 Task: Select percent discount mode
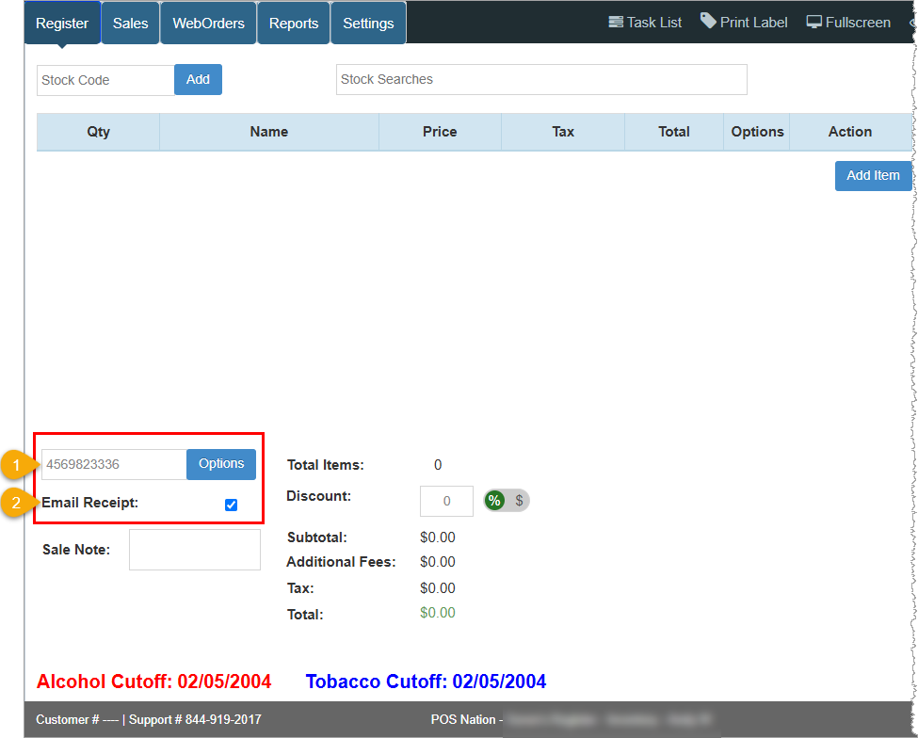point(493,500)
